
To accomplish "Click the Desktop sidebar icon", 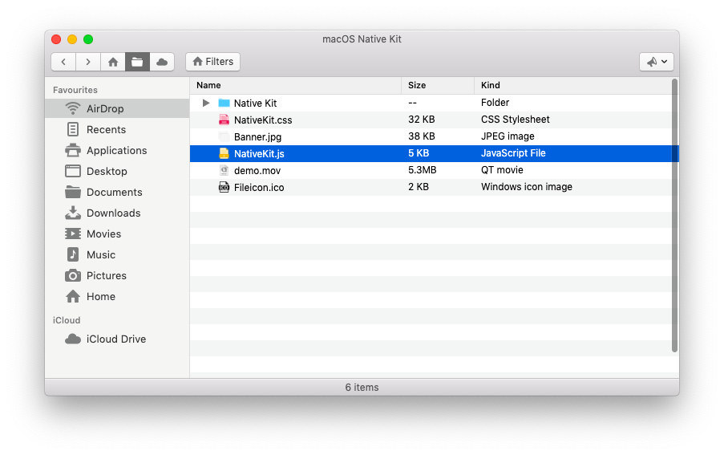I will (72, 171).
